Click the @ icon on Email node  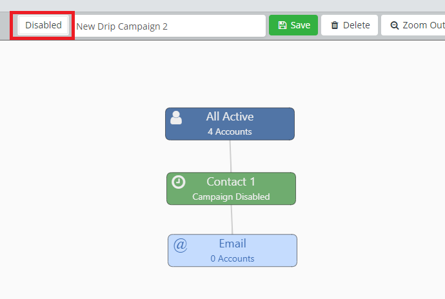(181, 244)
